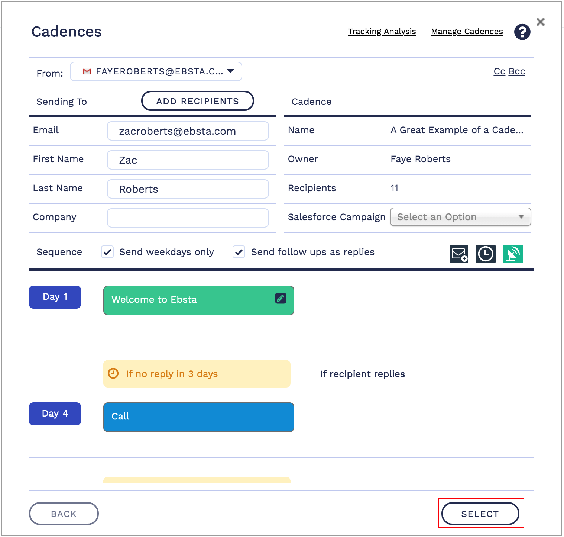Click the Back button
This screenshot has width=564, height=537.
[64, 514]
